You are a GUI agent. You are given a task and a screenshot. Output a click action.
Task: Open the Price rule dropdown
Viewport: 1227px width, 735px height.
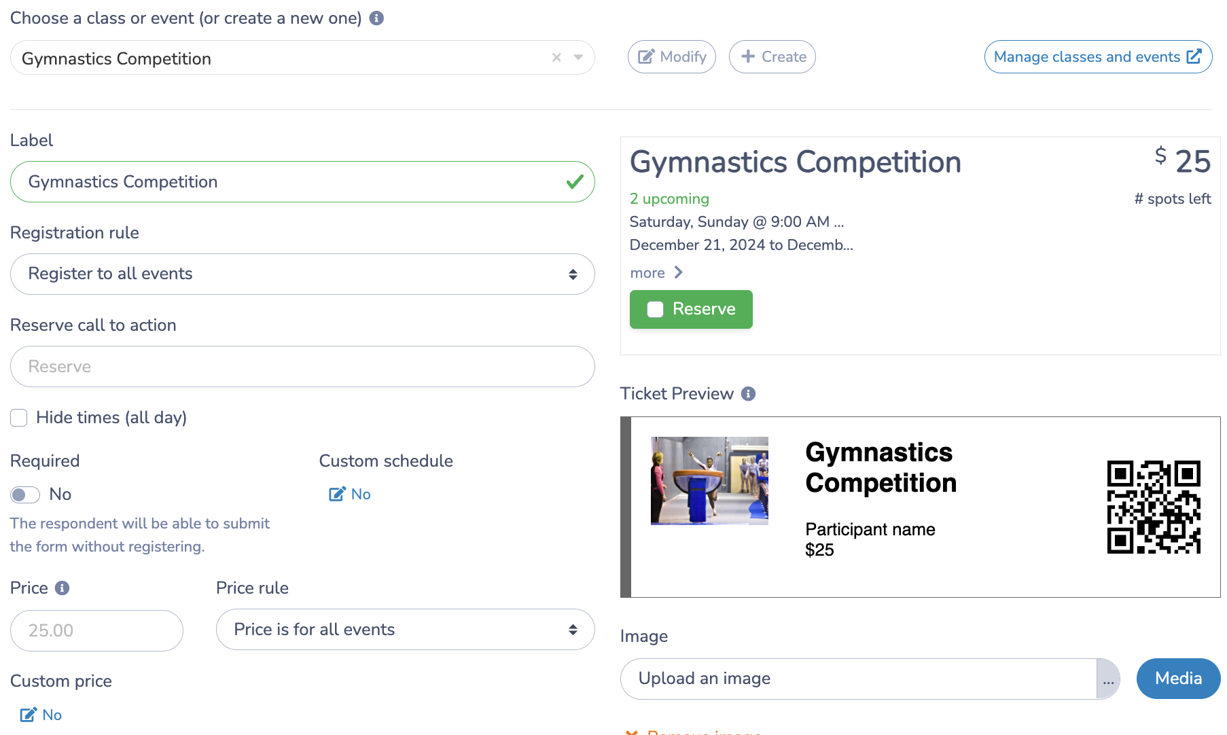click(x=405, y=630)
